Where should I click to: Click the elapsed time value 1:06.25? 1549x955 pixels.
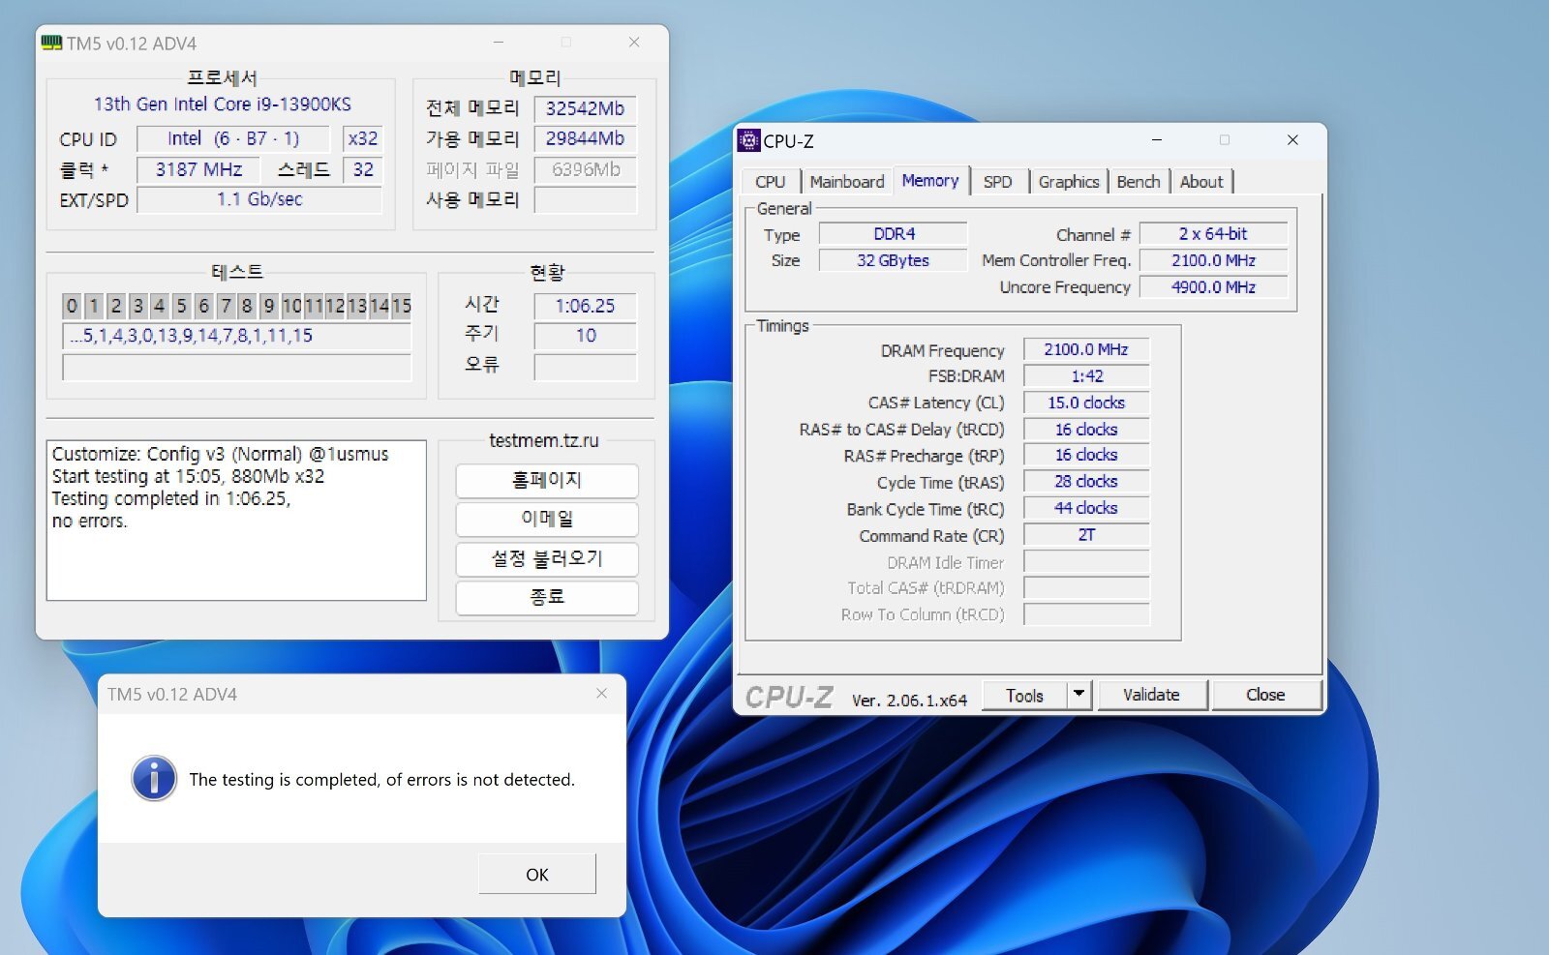(x=586, y=306)
